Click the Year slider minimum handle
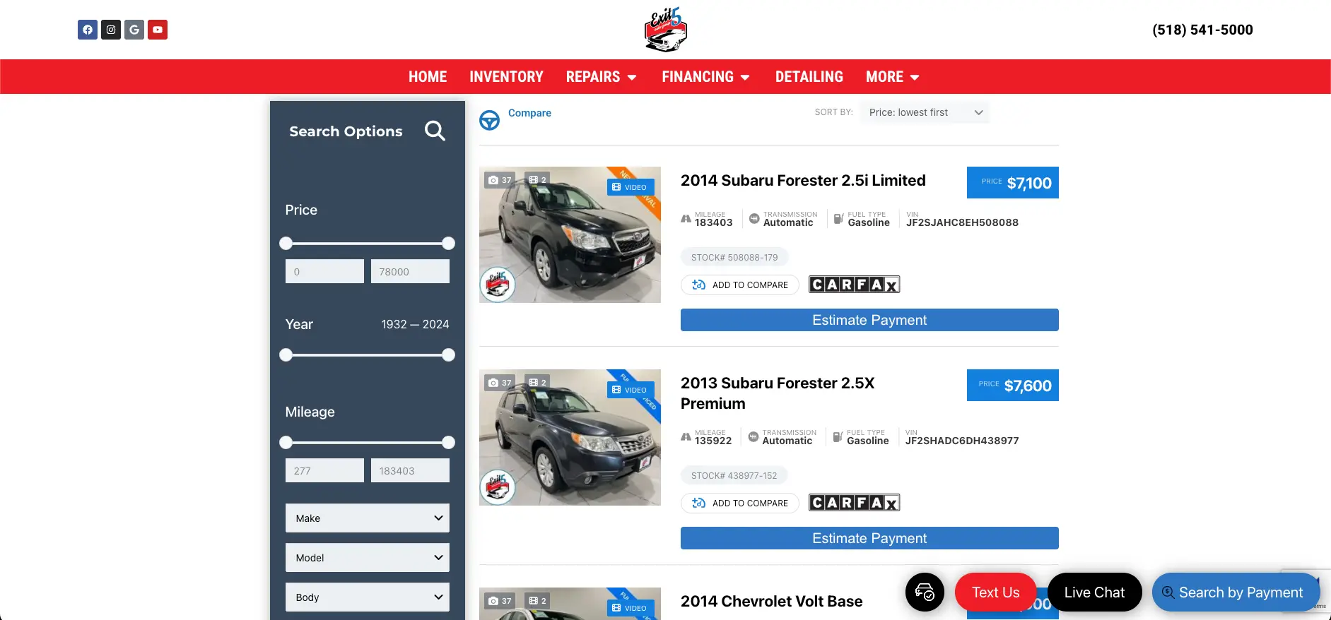This screenshot has height=620, width=1331. (x=286, y=355)
